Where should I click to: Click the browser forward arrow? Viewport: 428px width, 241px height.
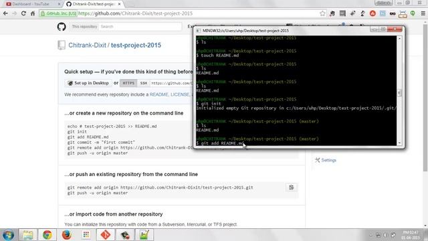[15, 13]
